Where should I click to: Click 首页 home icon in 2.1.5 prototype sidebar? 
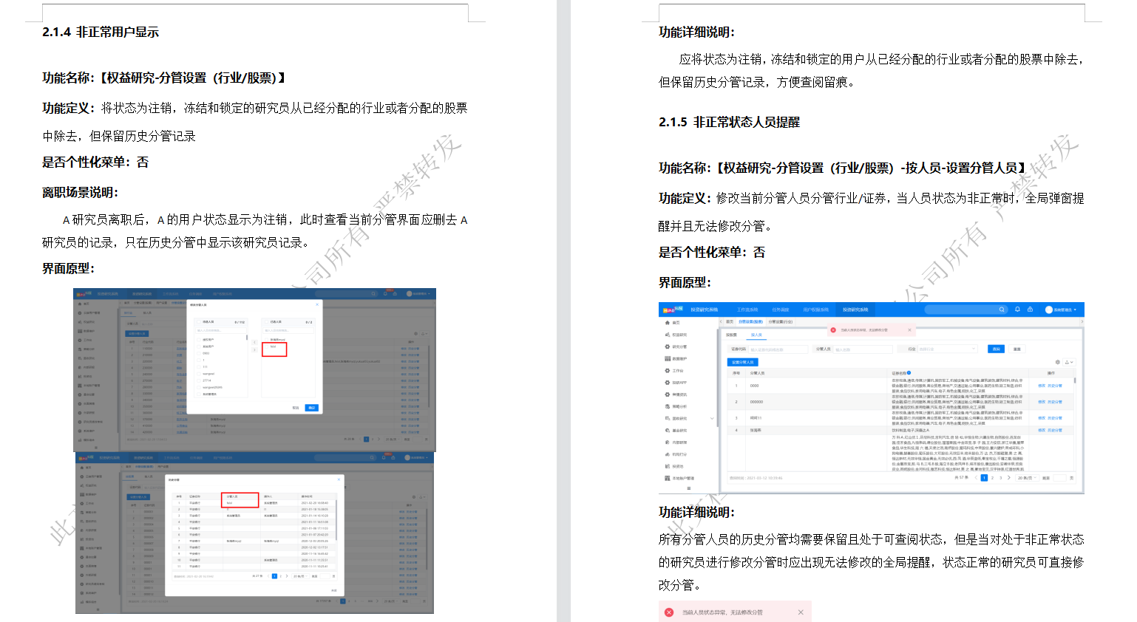coord(668,323)
